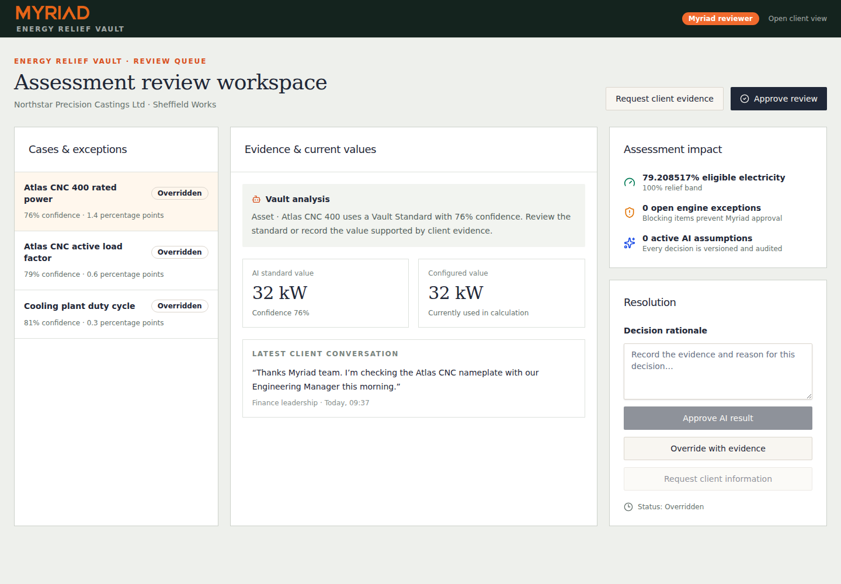This screenshot has width=841, height=584.
Task: Click '79.208517% eligible electricity' text
Action: click(x=714, y=178)
